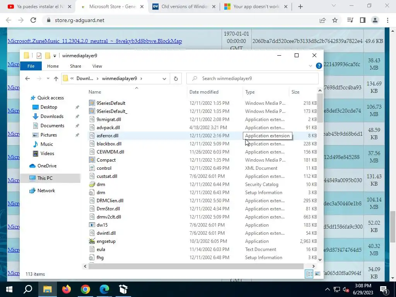The image size is (396, 297).
Task: Sort files by Type column
Action: 250,92
